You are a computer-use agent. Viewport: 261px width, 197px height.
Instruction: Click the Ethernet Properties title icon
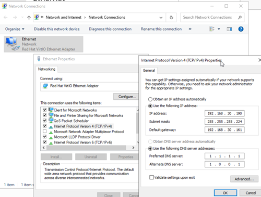click(39, 59)
